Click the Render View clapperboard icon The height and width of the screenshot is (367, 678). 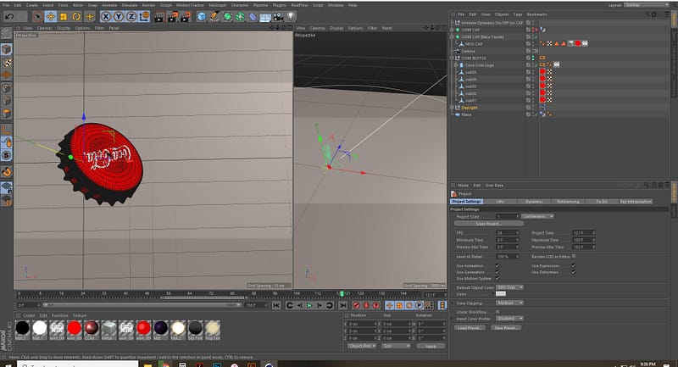click(159, 17)
